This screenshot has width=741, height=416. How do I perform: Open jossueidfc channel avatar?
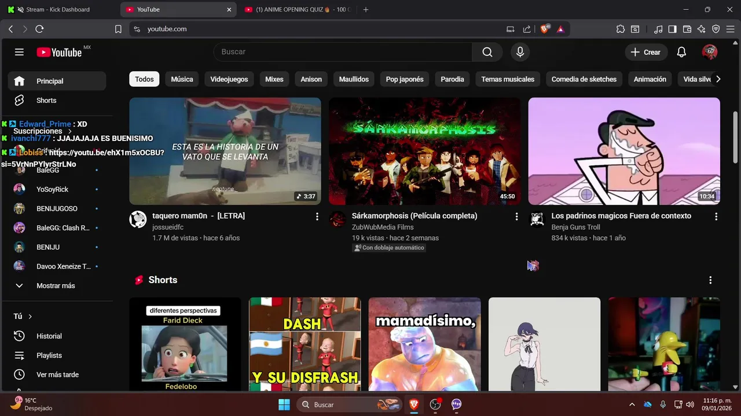(138, 220)
